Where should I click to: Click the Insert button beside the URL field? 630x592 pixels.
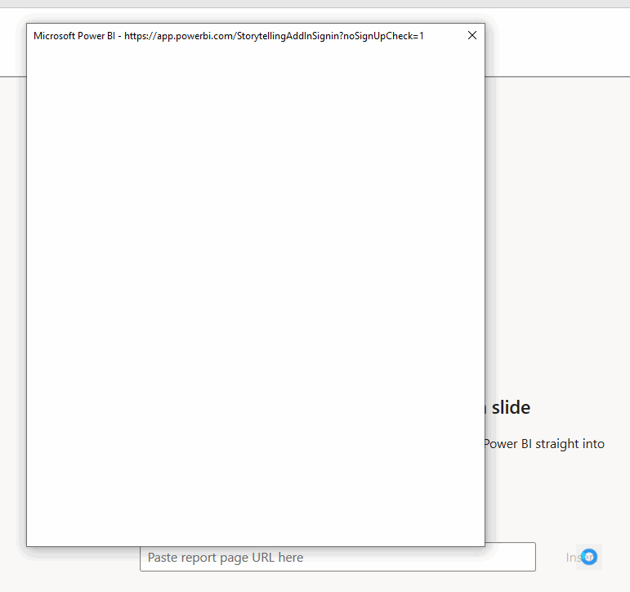tap(581, 557)
